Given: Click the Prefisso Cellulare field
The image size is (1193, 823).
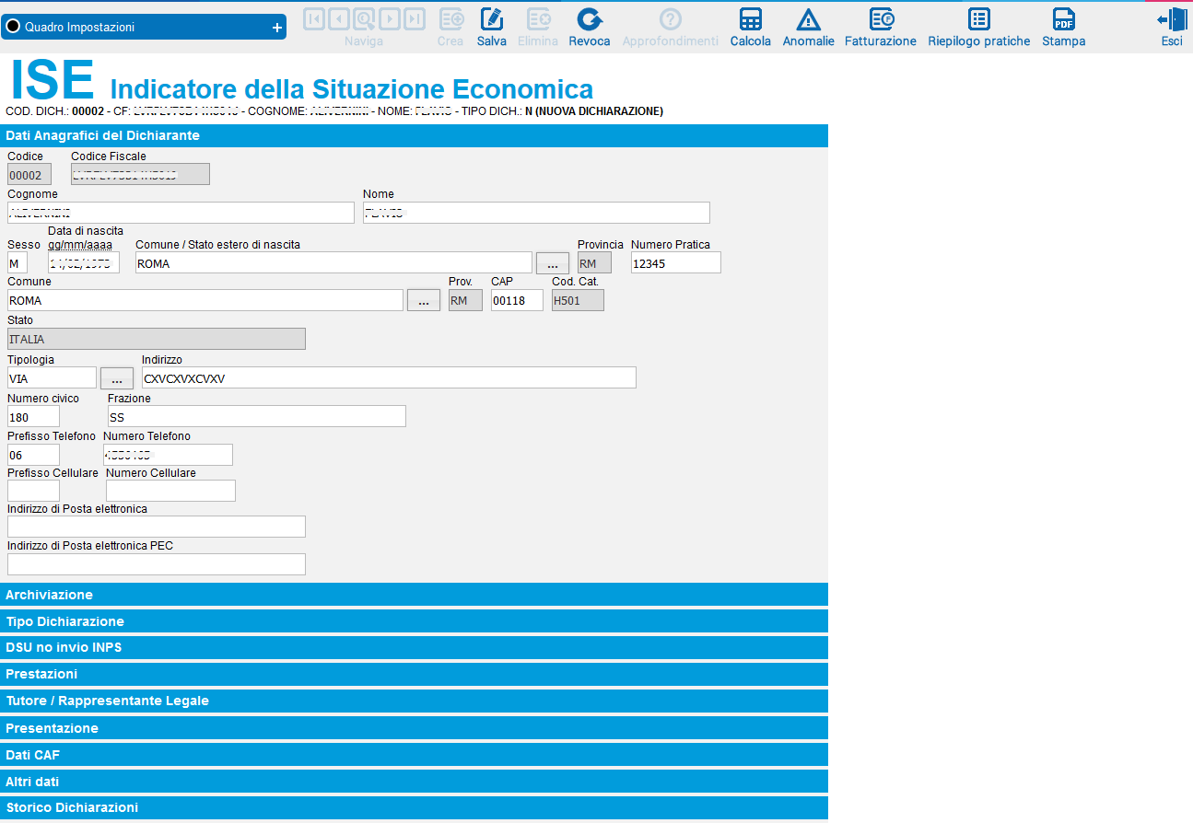Looking at the screenshot, I should click(33, 491).
